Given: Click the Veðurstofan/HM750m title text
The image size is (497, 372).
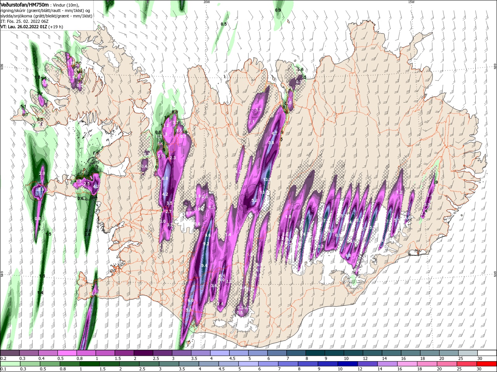Looking at the screenshot, I should tap(25, 4).
